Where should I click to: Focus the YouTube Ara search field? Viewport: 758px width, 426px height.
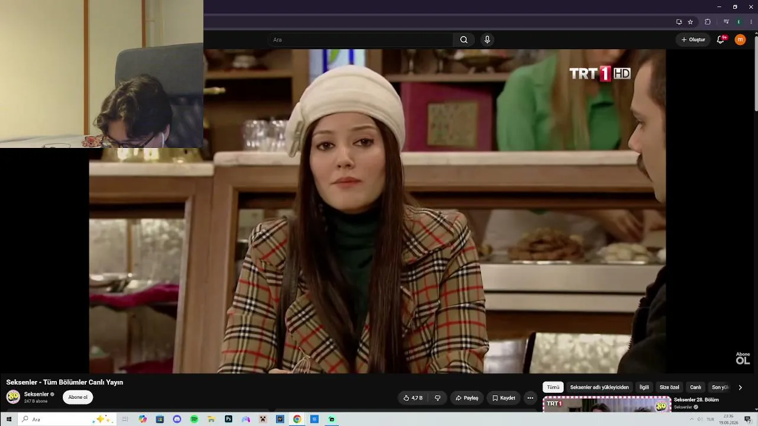click(361, 40)
